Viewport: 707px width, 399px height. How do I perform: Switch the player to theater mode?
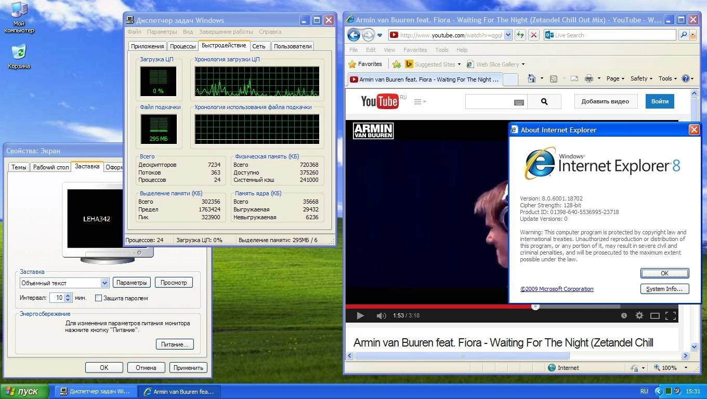(x=655, y=315)
